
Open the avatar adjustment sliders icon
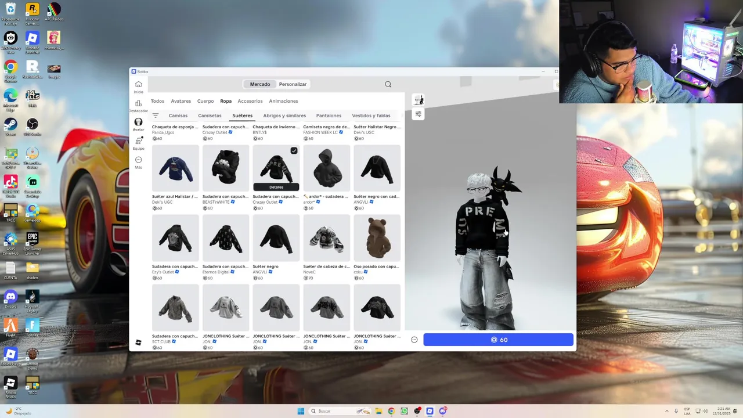click(x=418, y=114)
